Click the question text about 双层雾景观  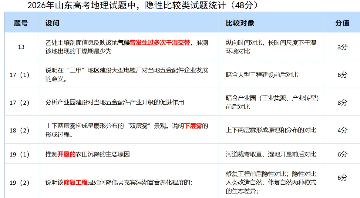coord(127,130)
